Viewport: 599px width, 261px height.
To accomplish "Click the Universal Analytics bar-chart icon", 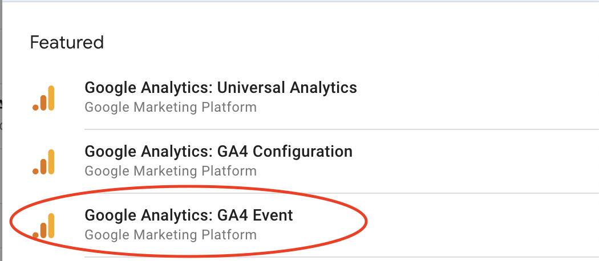I will [44, 97].
